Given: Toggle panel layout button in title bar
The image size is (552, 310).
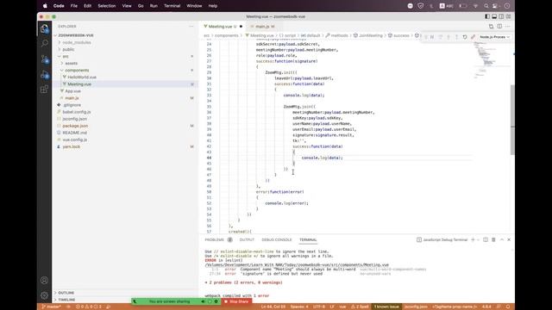Looking at the screenshot, I should pos(494,16).
